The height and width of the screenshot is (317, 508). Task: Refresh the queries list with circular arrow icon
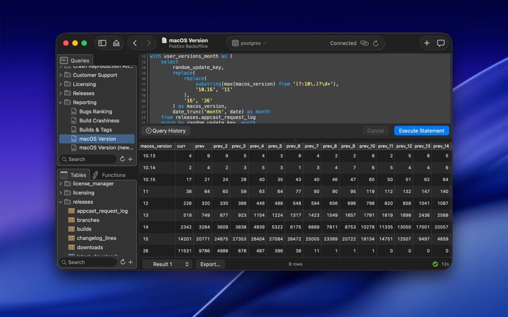coord(122,159)
